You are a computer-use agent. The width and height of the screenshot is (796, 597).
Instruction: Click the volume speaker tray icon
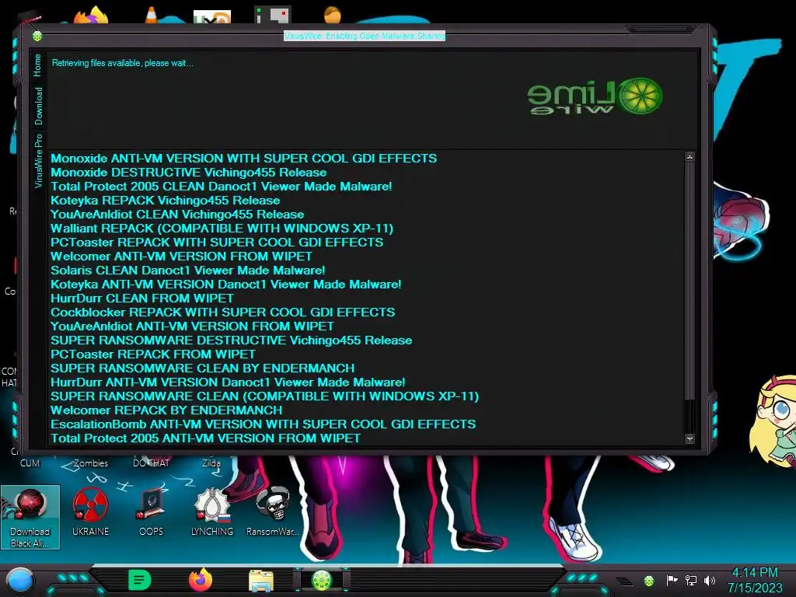710,580
